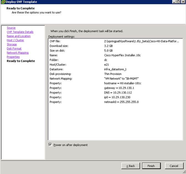Select the Download size value 3.2 GB

(x=108, y=46)
